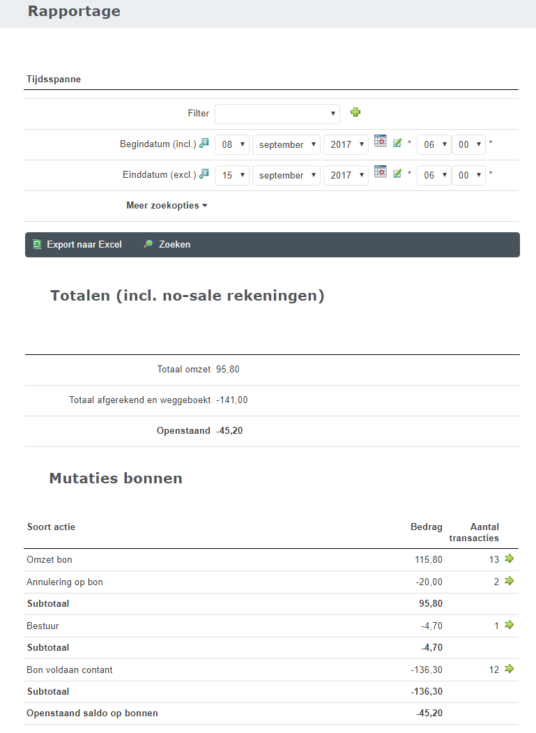The height and width of the screenshot is (733, 536).
Task: Expand Meer zoekopties
Action: point(167,206)
